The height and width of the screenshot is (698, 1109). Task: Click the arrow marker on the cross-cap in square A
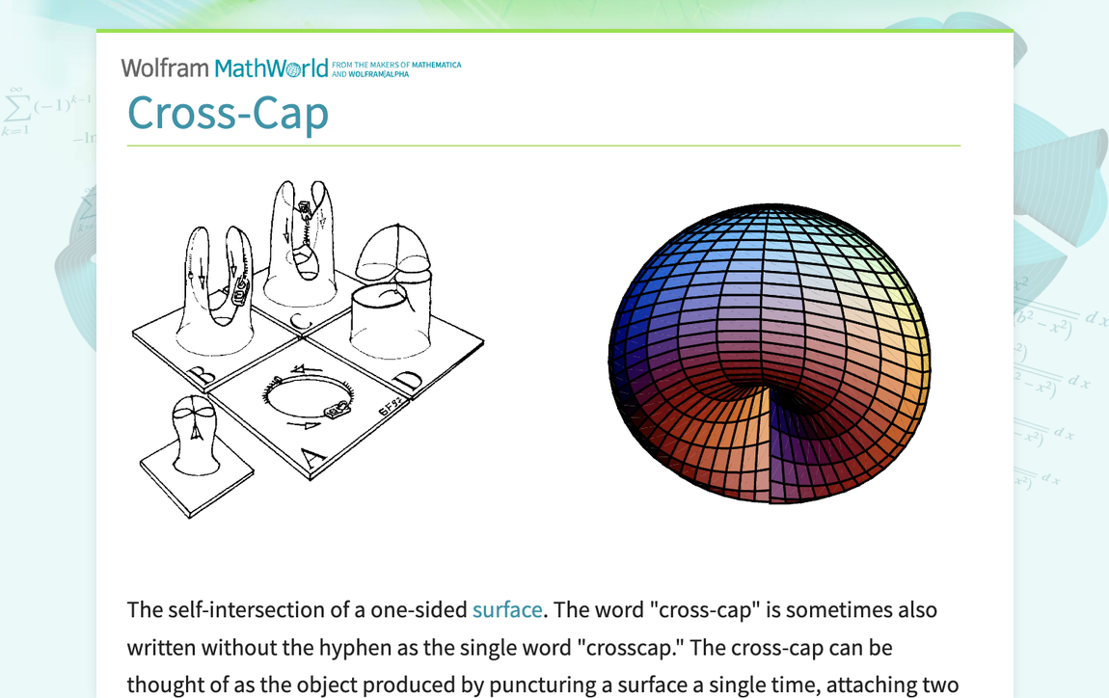point(195,432)
